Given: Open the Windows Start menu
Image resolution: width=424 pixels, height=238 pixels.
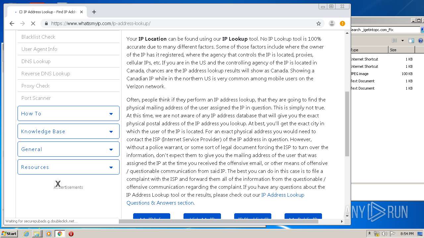Looking at the screenshot, I should click(9, 234).
